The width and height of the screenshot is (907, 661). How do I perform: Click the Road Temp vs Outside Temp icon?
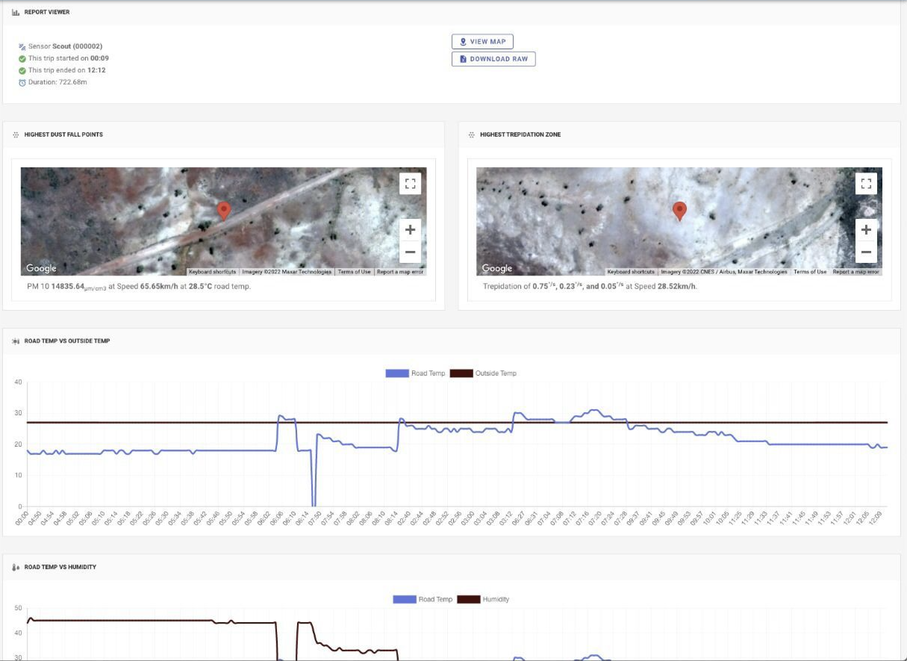pos(16,341)
